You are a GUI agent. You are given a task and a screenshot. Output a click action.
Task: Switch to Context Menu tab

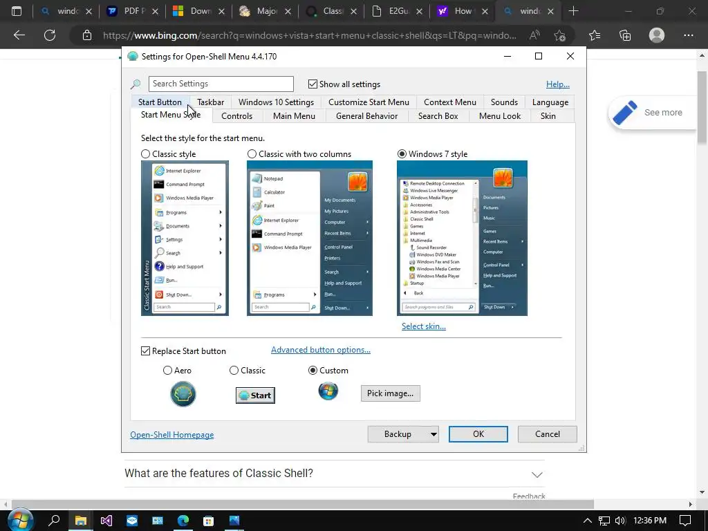click(x=449, y=102)
